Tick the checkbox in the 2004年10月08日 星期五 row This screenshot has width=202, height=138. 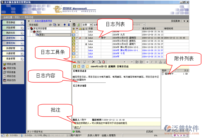(x=77, y=41)
